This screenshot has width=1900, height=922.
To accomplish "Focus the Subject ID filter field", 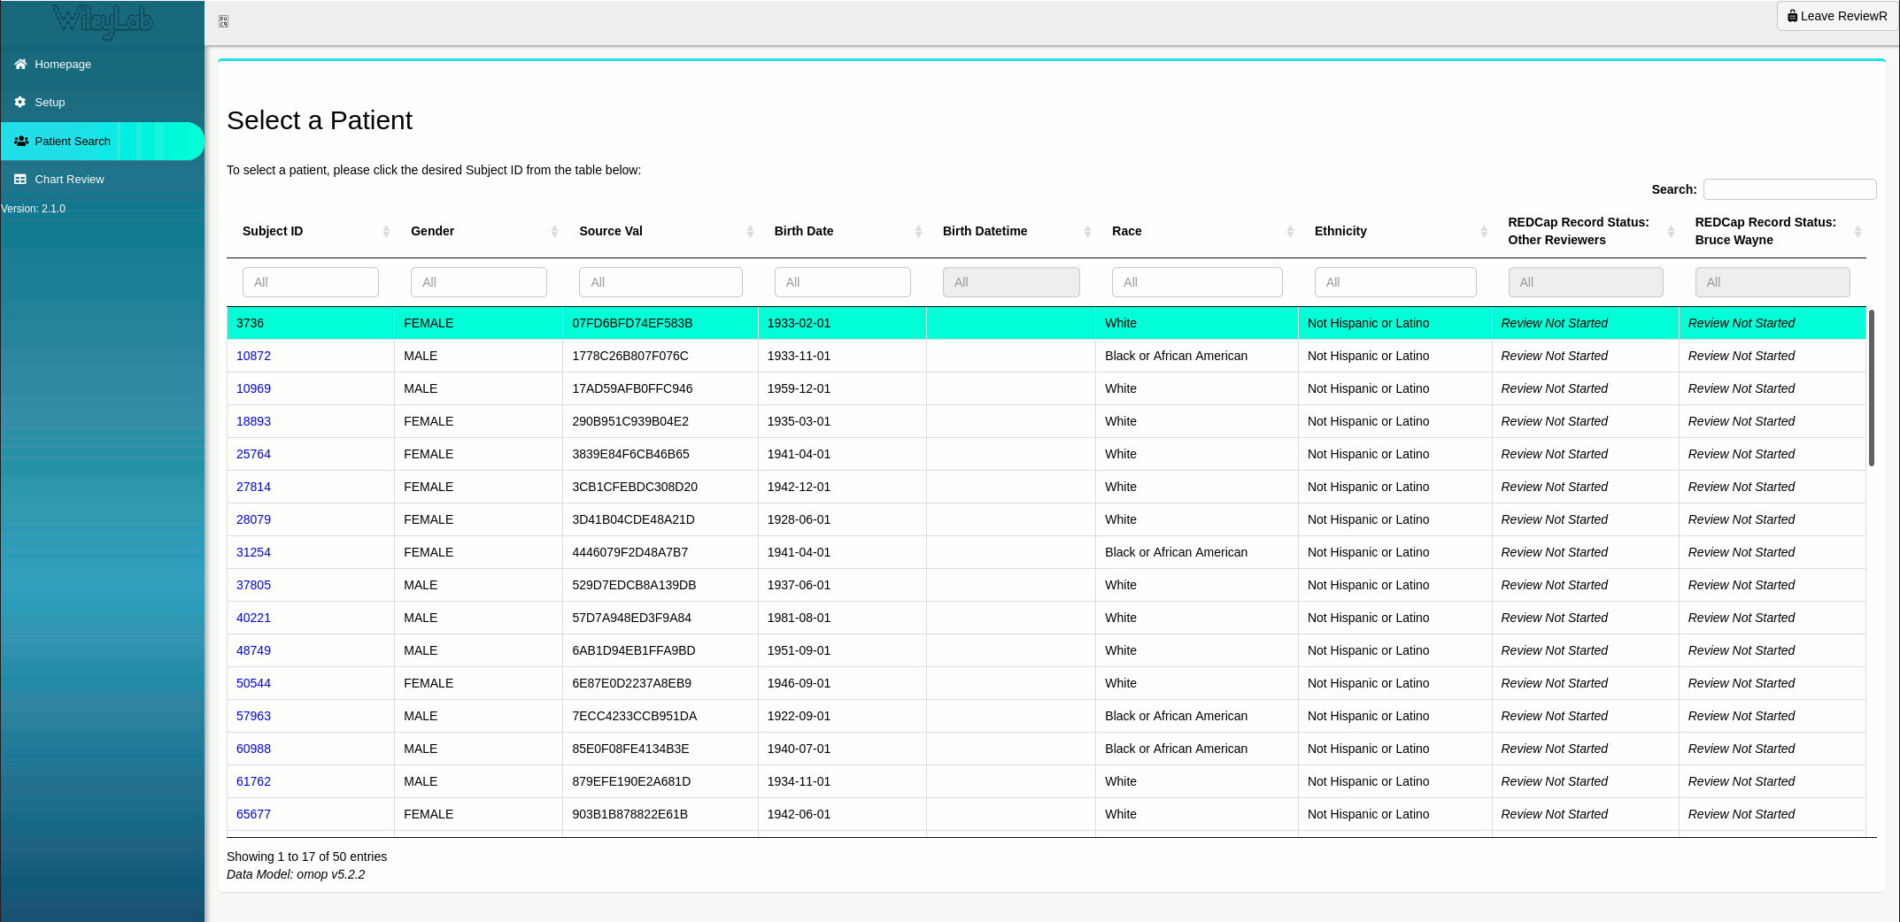I will [310, 282].
